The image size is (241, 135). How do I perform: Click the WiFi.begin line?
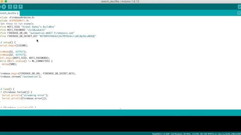(x=25, y=58)
